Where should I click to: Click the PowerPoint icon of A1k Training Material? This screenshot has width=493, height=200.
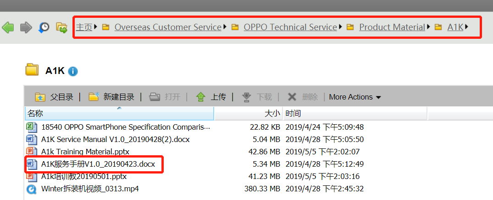[x=31, y=152]
